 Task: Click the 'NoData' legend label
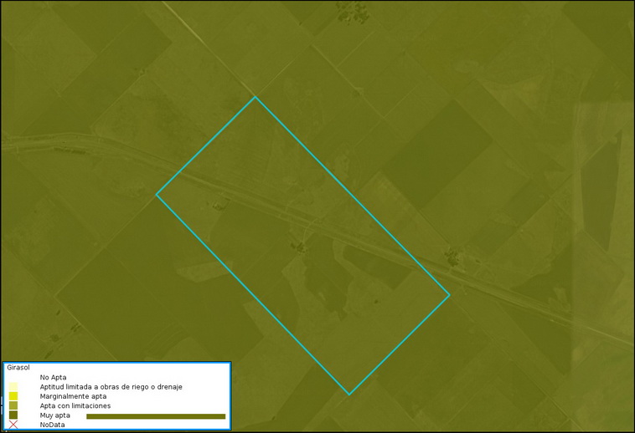click(52, 425)
